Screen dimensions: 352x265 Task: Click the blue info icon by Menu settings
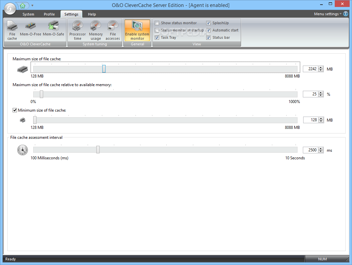tap(346, 14)
